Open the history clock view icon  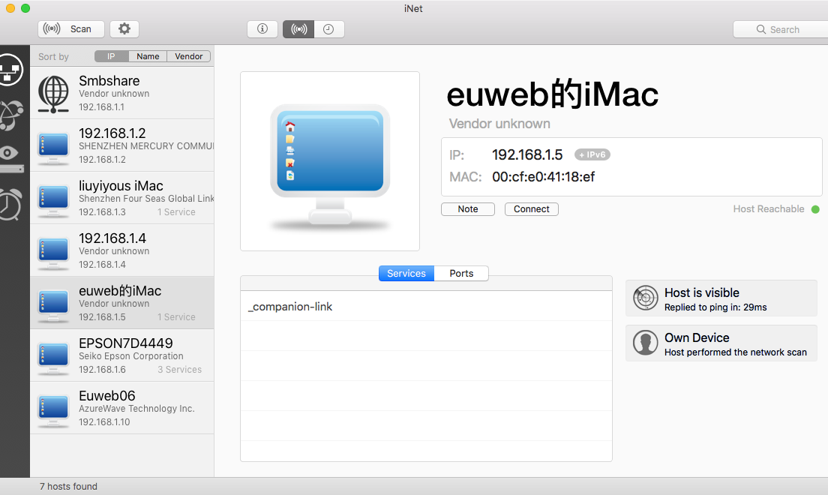tap(329, 29)
